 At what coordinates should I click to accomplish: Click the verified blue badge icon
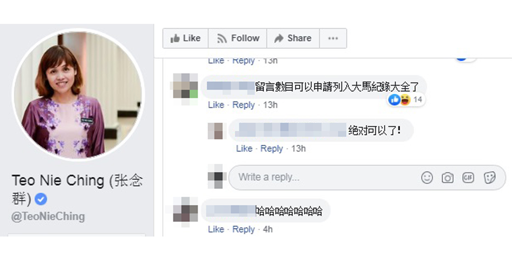coord(41,199)
